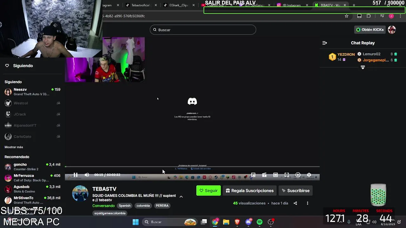Click the Siguiendo heart item
Image resolution: width=406 pixels, height=228 pixels.
tap(19, 66)
